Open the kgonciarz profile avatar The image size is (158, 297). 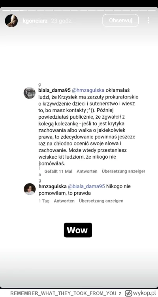[11, 21]
